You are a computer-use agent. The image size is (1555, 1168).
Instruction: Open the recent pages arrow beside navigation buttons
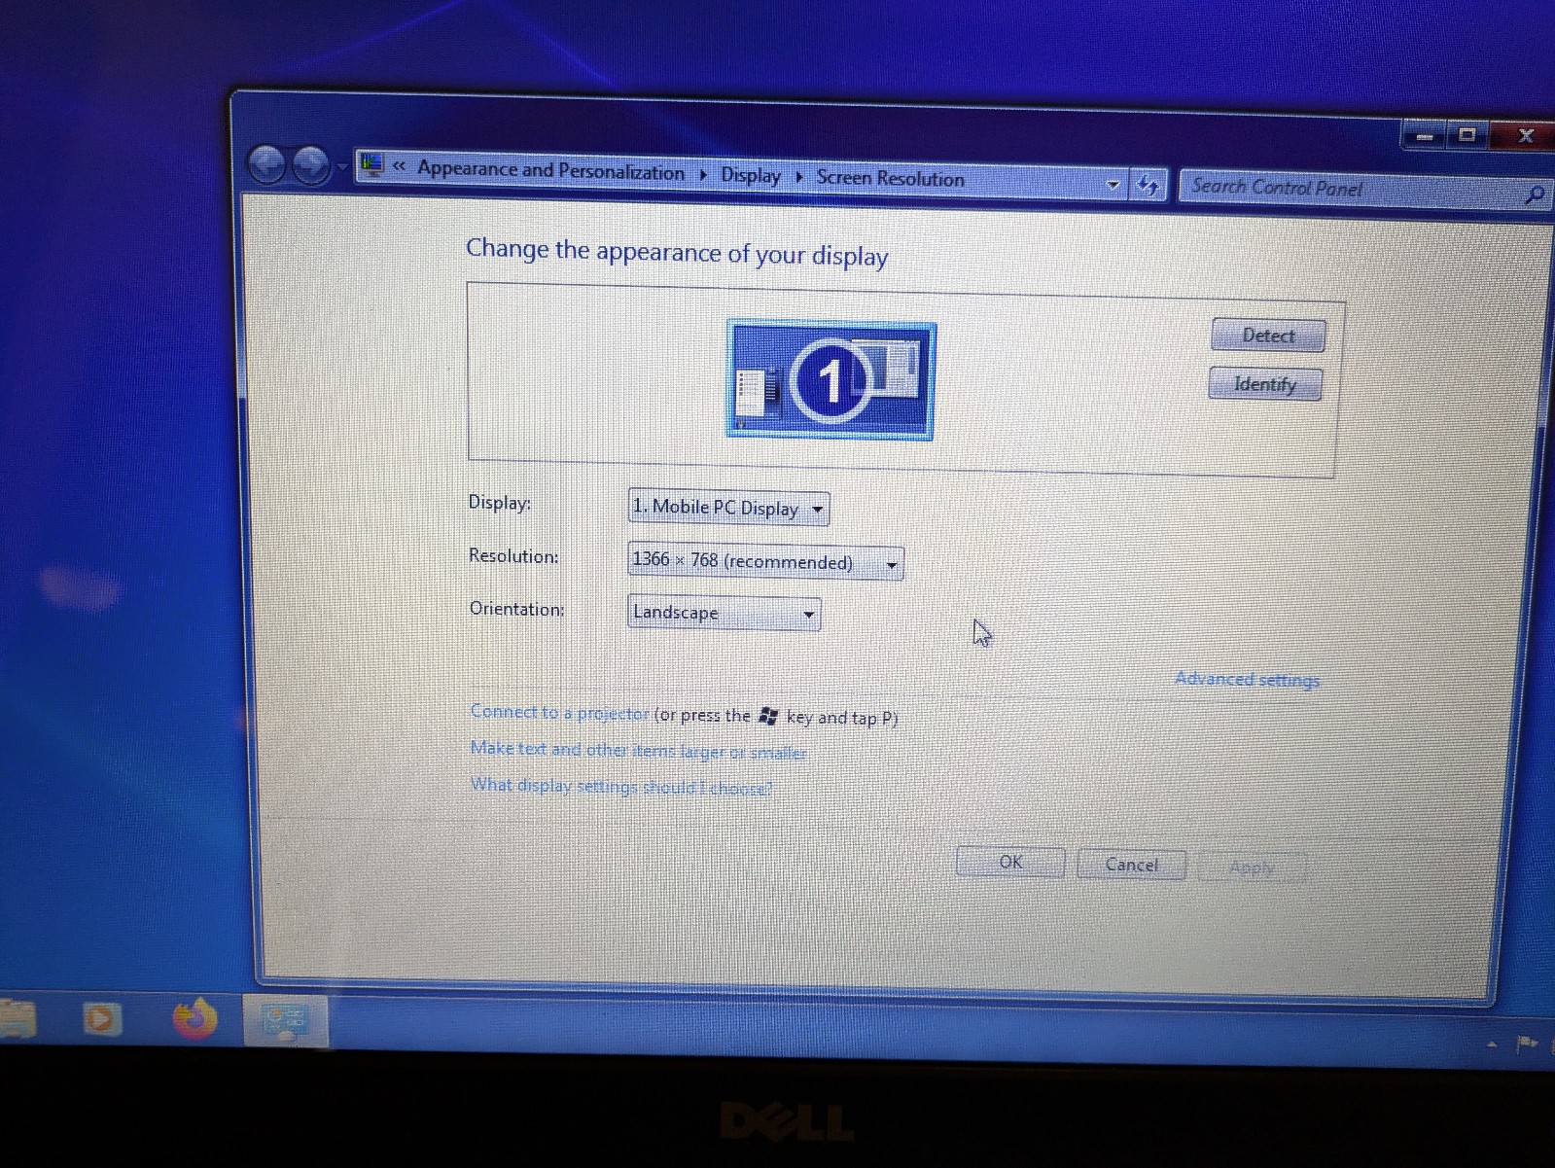tap(341, 167)
